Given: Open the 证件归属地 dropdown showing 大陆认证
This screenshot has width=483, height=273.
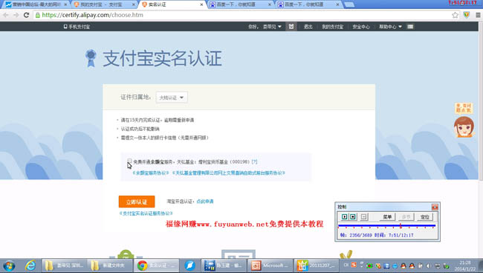Looking at the screenshot, I should tap(172, 97).
